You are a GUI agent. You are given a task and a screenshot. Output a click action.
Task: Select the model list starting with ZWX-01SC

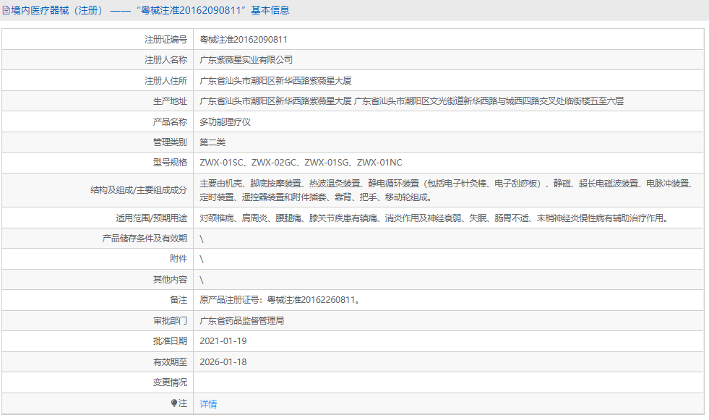(x=301, y=163)
